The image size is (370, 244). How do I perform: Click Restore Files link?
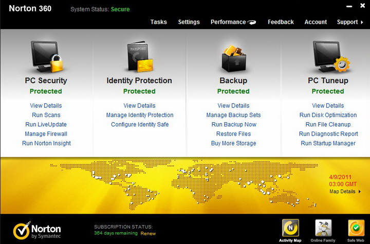[233, 134]
